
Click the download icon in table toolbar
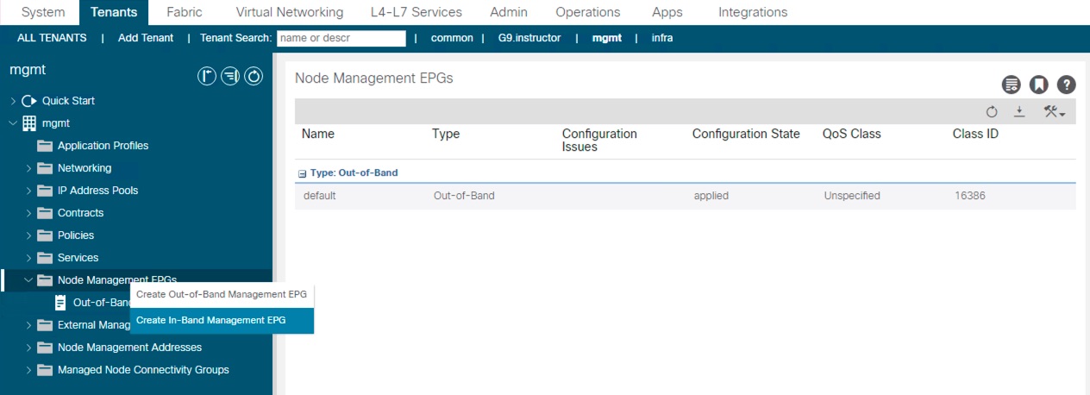[1018, 112]
